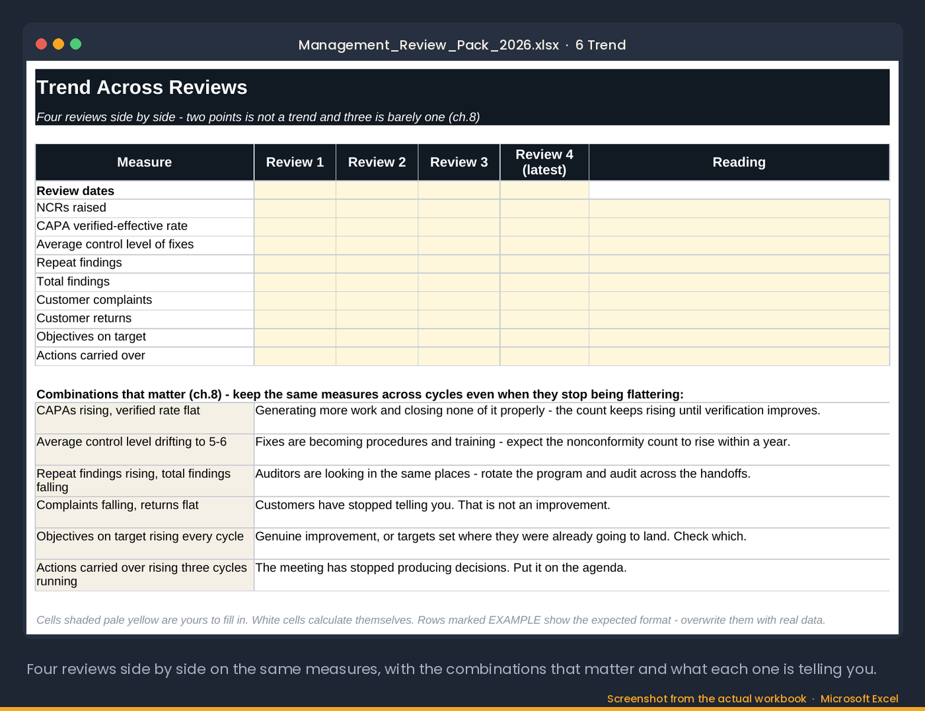
Task: Click 'Average control level drifting to 5-6'
Action: coord(145,450)
